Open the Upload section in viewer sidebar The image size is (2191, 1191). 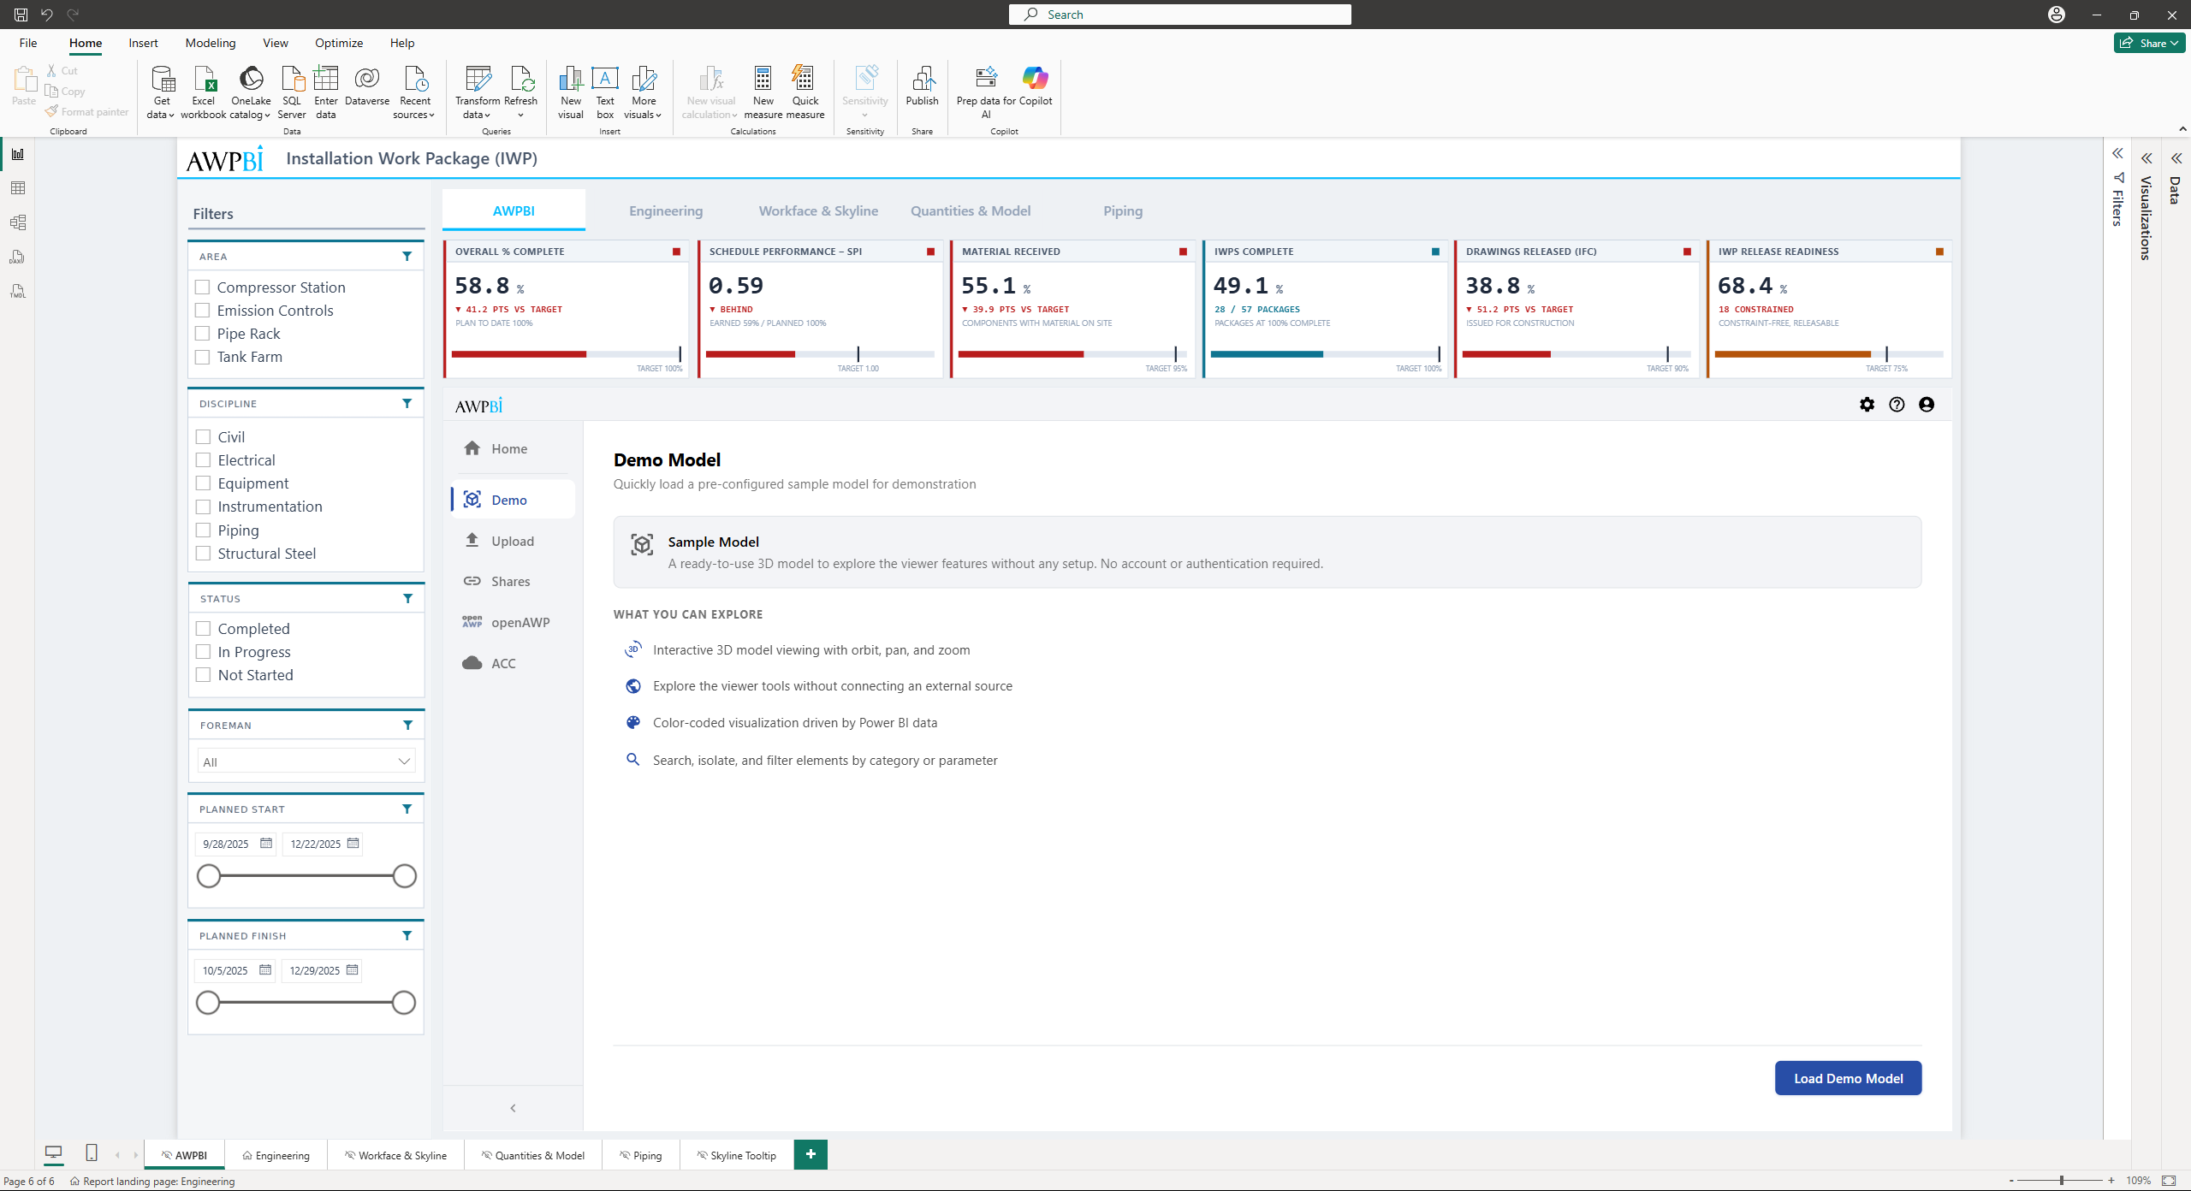pos(513,541)
